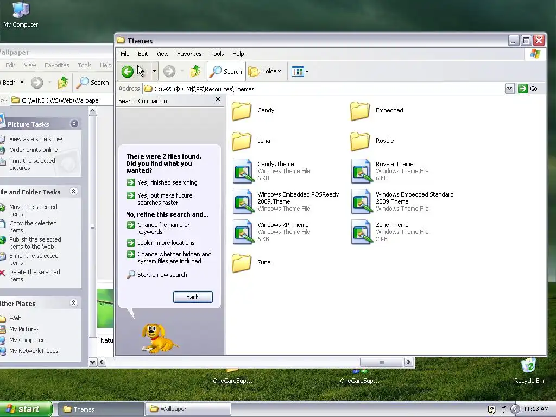Open the Help menu in Themes window
This screenshot has width=556, height=417.
tap(238, 54)
